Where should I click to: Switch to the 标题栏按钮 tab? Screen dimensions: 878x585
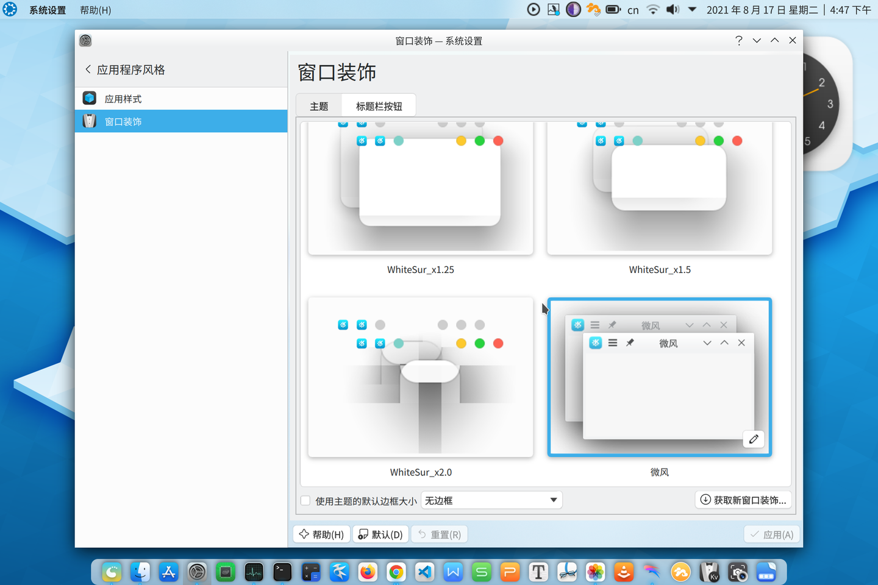click(379, 106)
